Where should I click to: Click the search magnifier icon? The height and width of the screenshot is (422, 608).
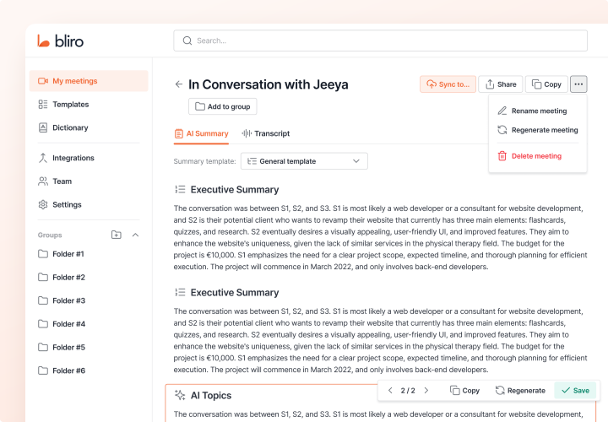pos(187,41)
